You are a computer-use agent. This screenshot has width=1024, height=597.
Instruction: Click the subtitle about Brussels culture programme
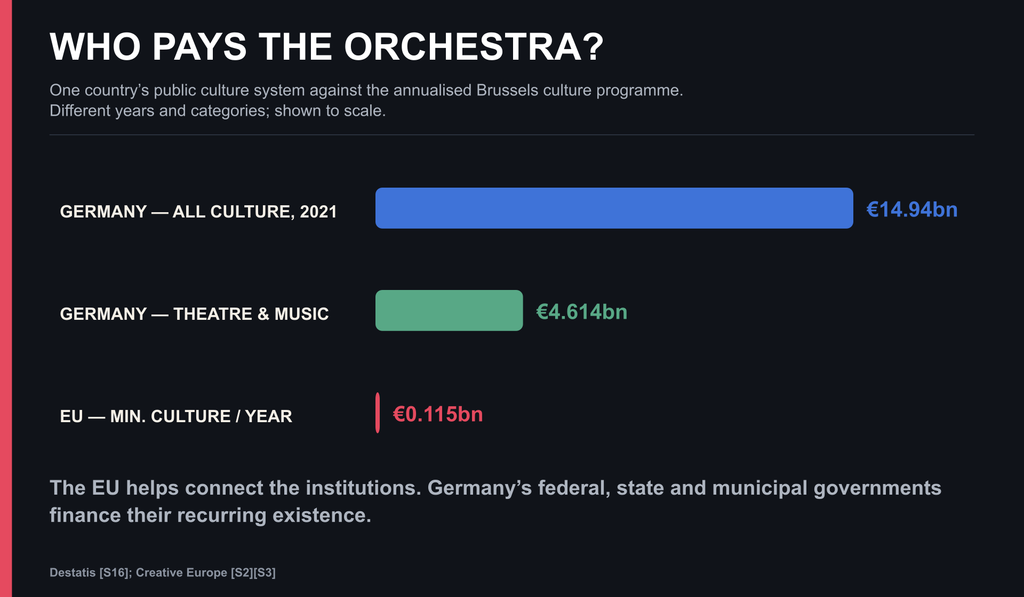click(366, 90)
